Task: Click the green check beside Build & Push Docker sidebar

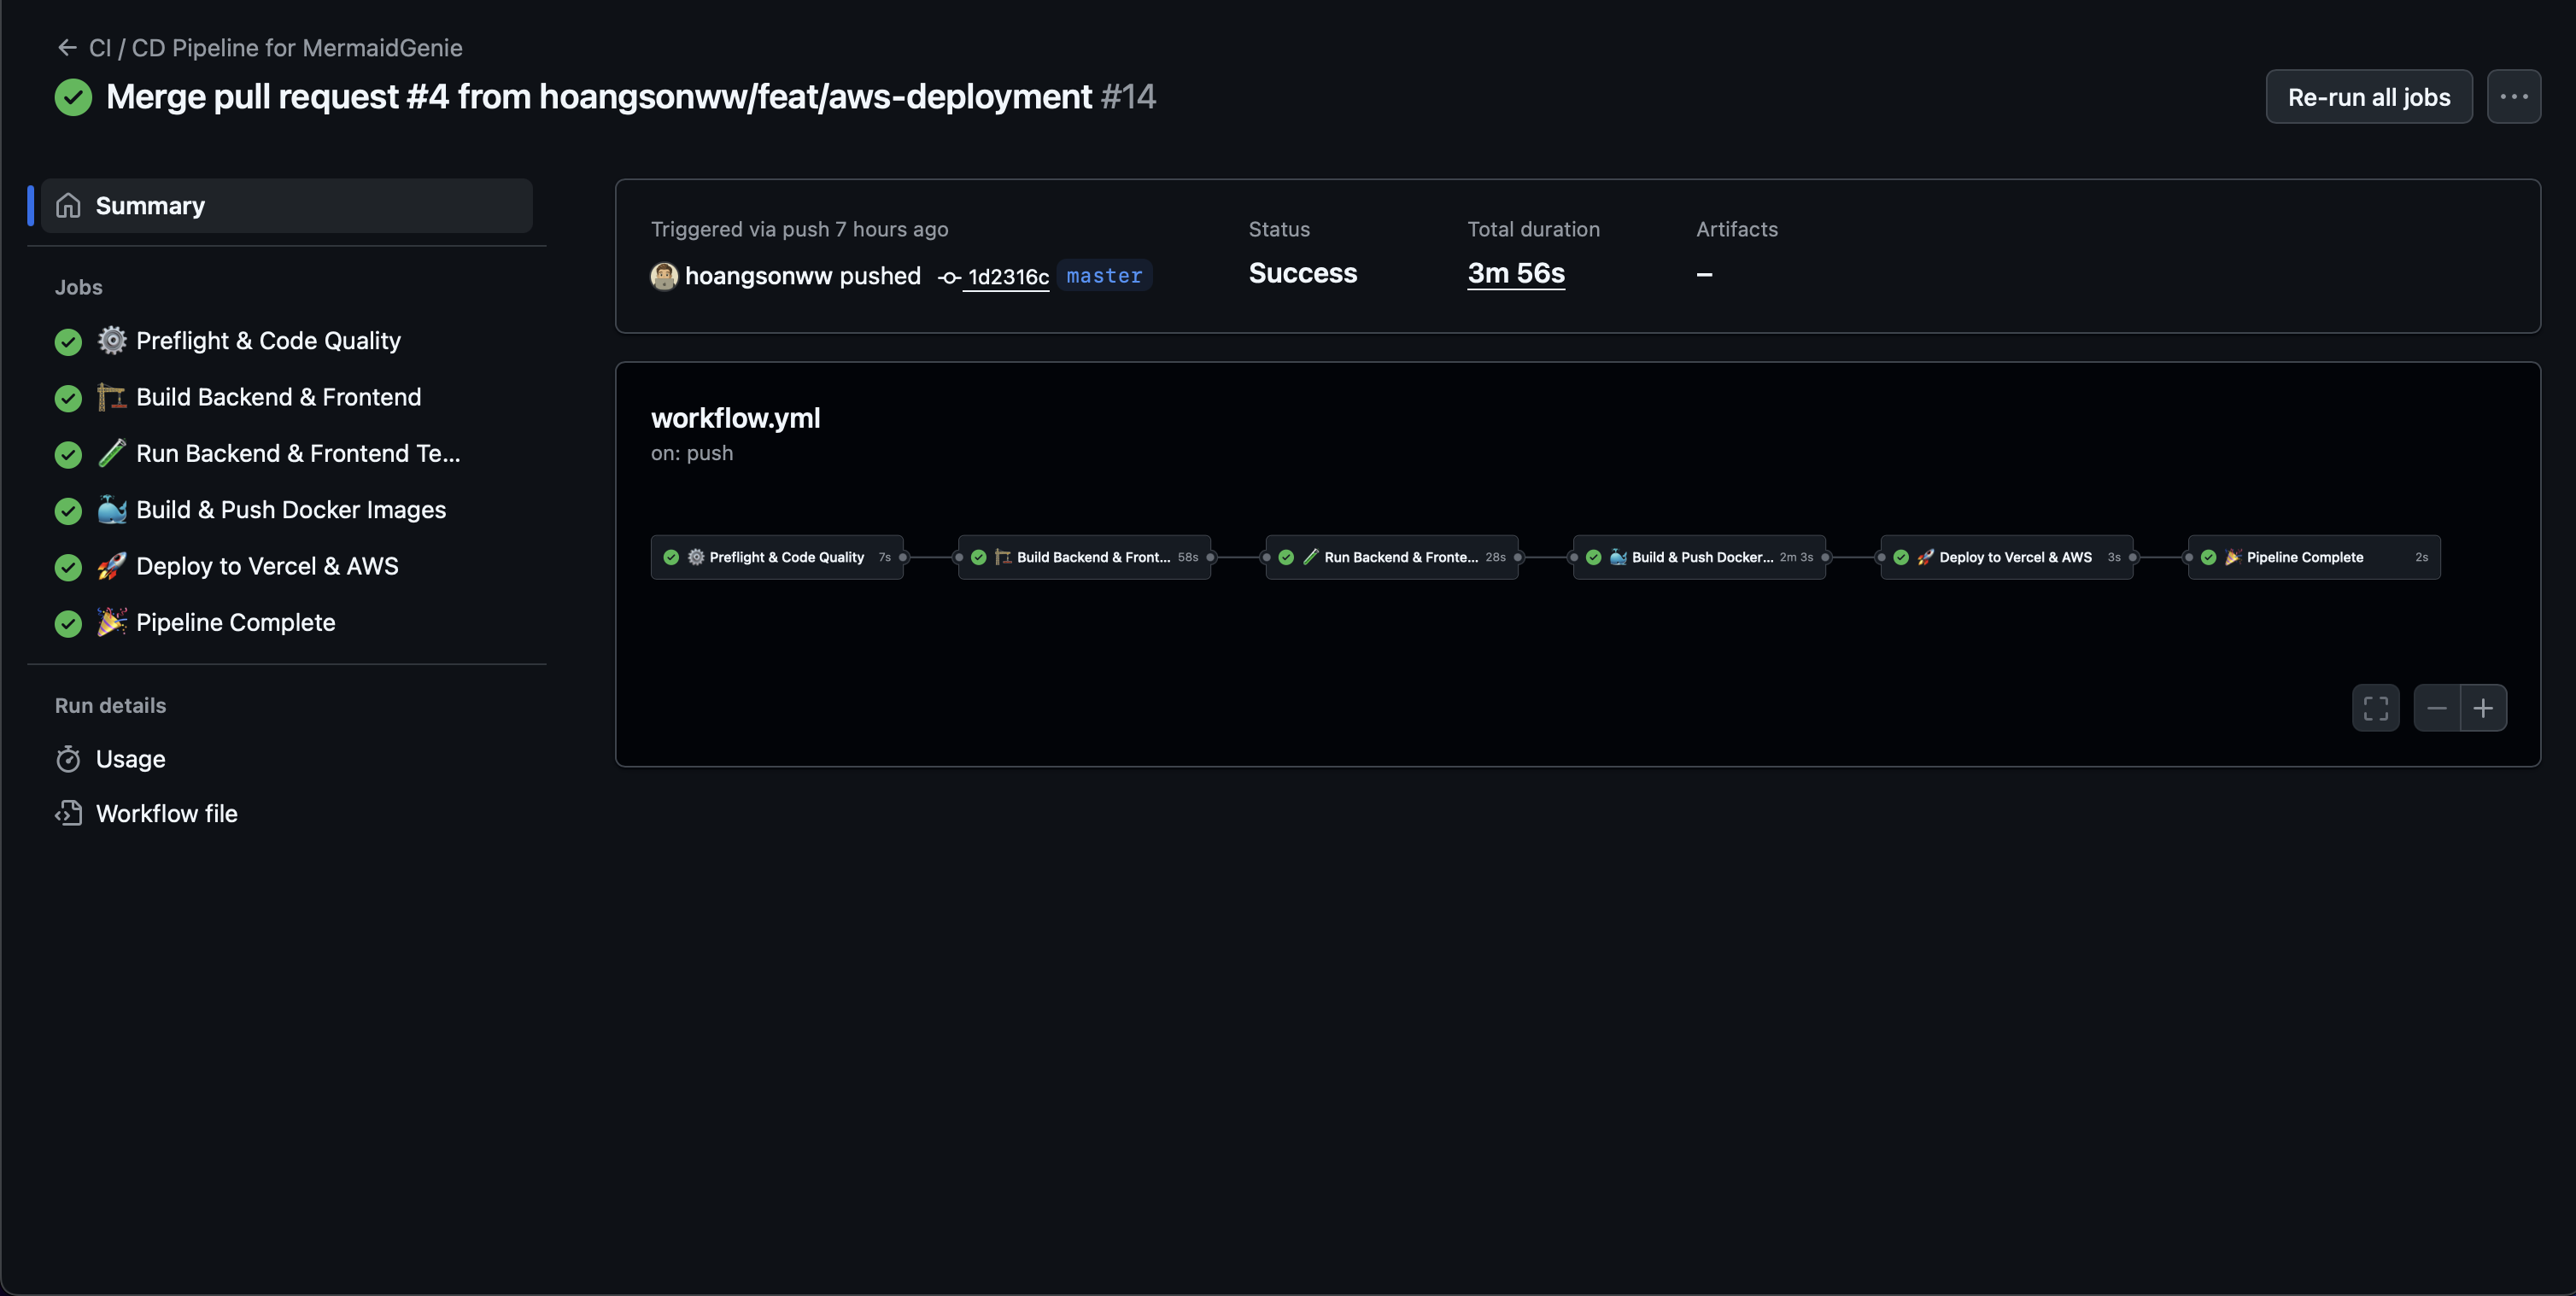Action: (x=68, y=511)
